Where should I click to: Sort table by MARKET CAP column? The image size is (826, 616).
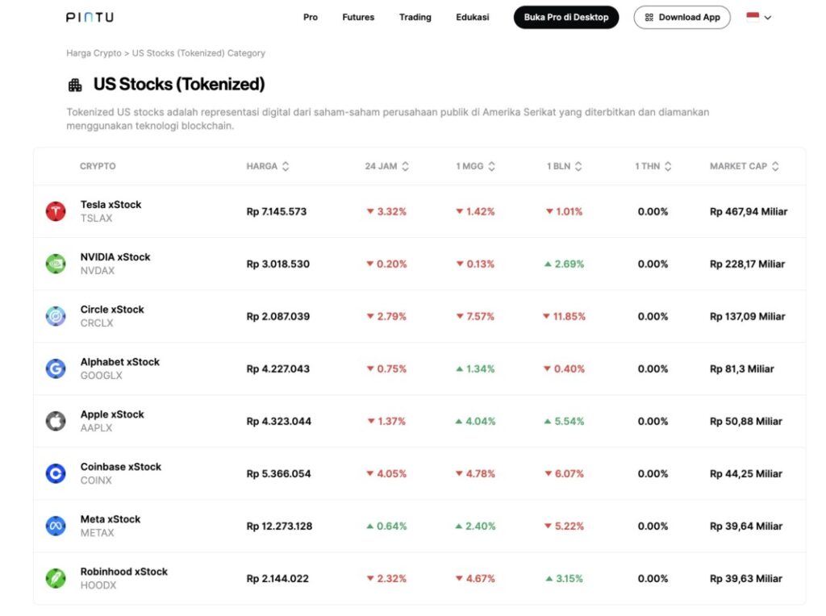tap(745, 166)
